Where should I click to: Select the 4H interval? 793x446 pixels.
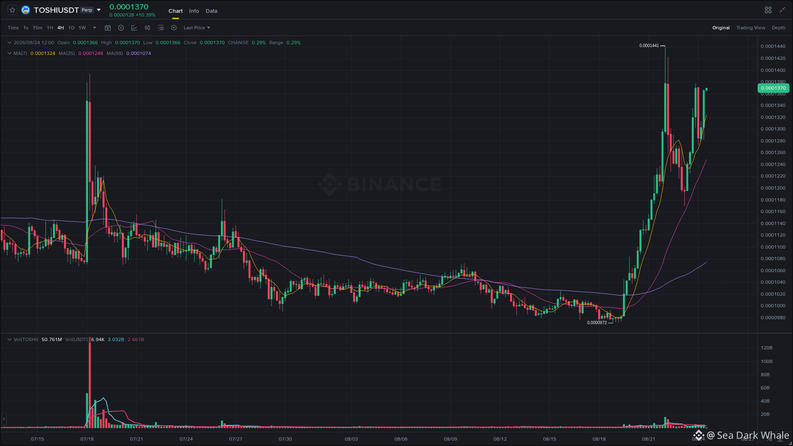(61, 28)
